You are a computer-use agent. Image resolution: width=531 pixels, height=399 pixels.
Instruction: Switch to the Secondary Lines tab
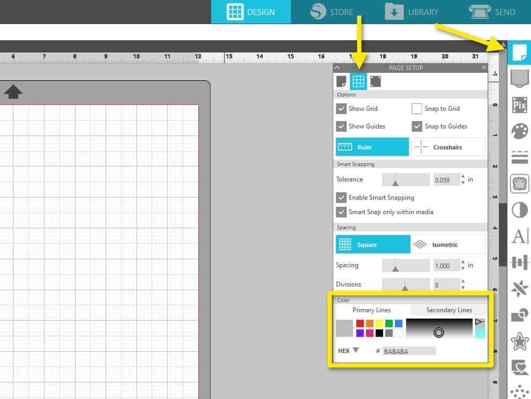449,310
